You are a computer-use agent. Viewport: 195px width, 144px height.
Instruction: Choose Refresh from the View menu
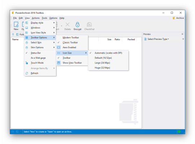click(40, 73)
